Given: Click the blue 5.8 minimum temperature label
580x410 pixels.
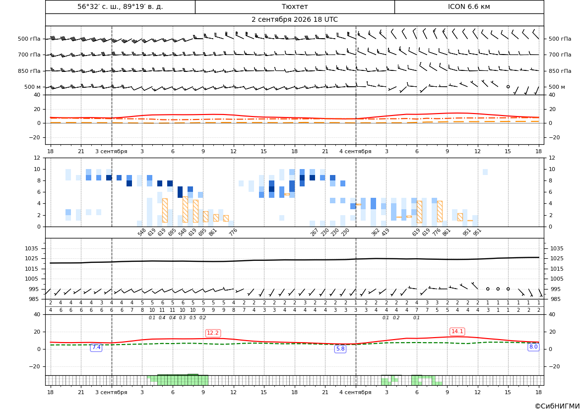Looking at the screenshot, I should point(340,349).
